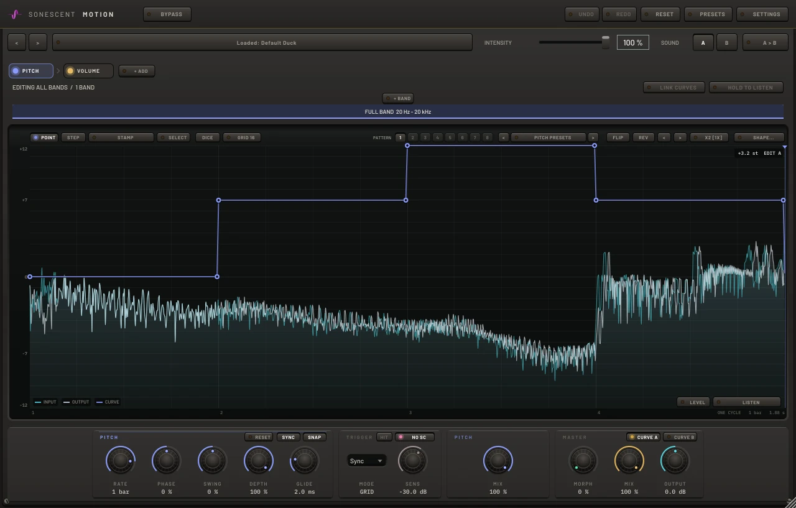Viewport: 796px width, 508px height.
Task: Open the X2 [1X] length option
Action: click(710, 137)
